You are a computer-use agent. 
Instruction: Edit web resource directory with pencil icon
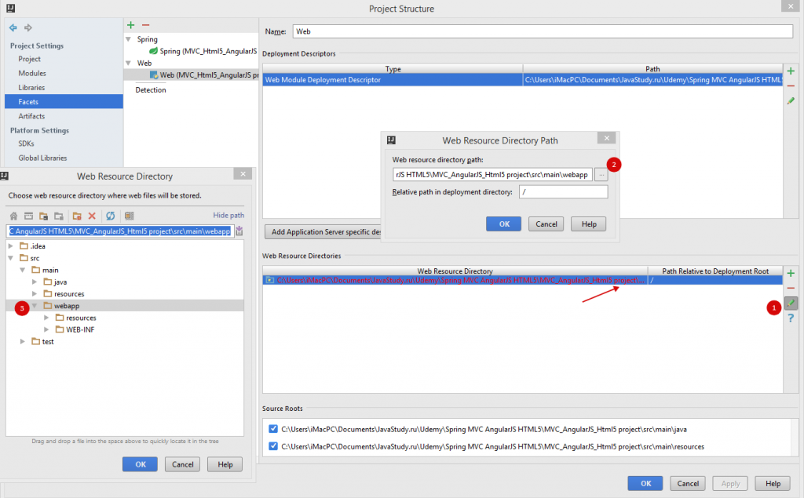point(791,303)
